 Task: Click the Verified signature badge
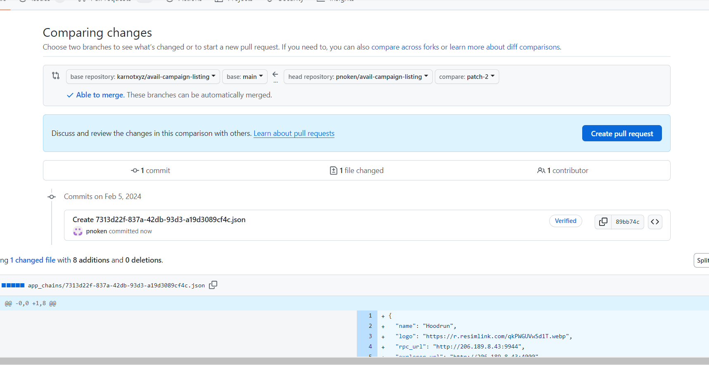click(565, 221)
